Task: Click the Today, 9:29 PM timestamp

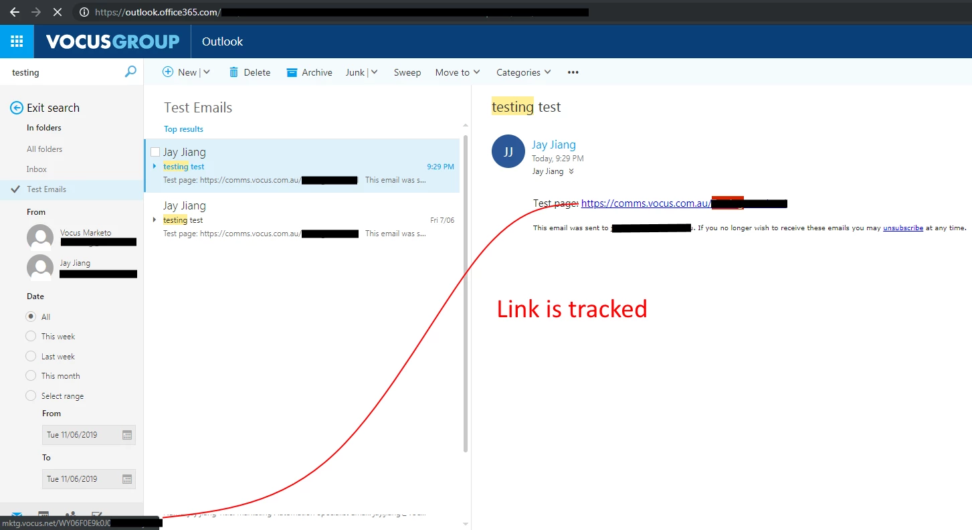Action: [558, 159]
